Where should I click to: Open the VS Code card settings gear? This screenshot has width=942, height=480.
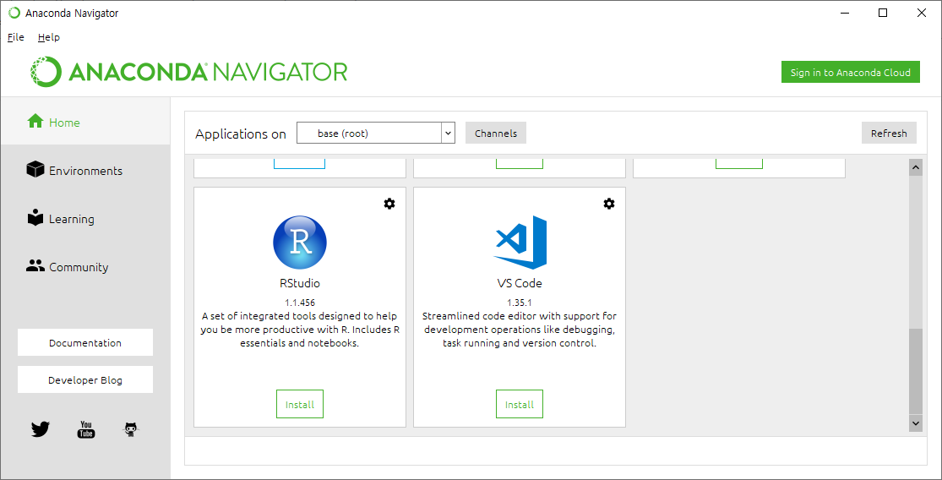[x=609, y=204]
